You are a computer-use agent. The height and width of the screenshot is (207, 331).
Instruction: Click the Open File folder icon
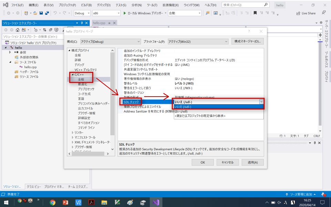35,13
